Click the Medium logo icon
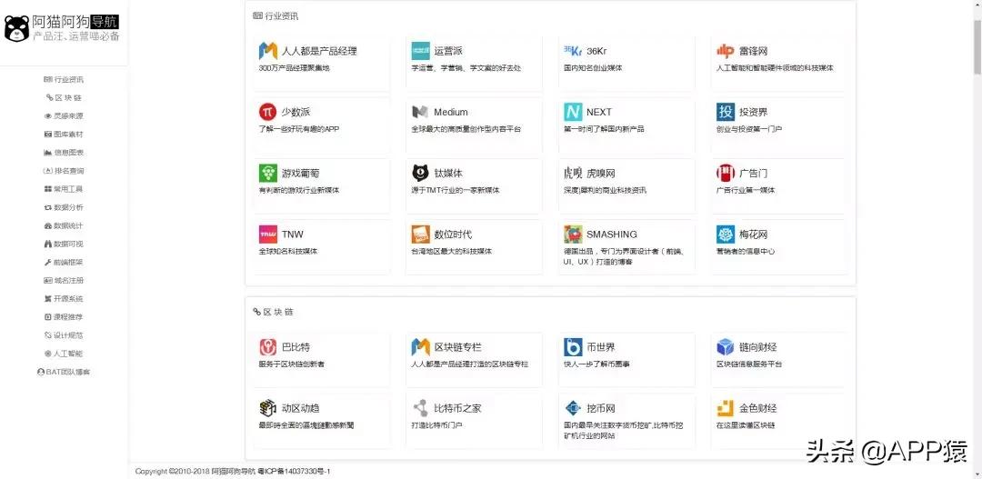The height and width of the screenshot is (479, 982). pos(421,112)
